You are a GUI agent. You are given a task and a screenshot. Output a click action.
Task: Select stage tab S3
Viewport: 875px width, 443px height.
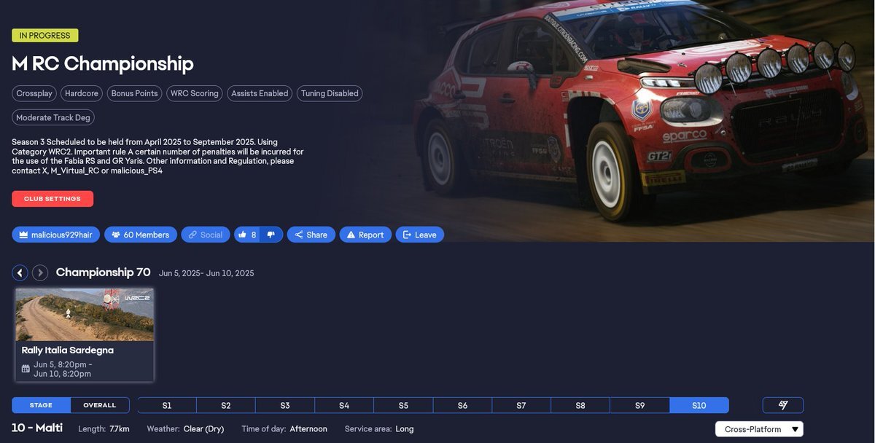[285, 405]
